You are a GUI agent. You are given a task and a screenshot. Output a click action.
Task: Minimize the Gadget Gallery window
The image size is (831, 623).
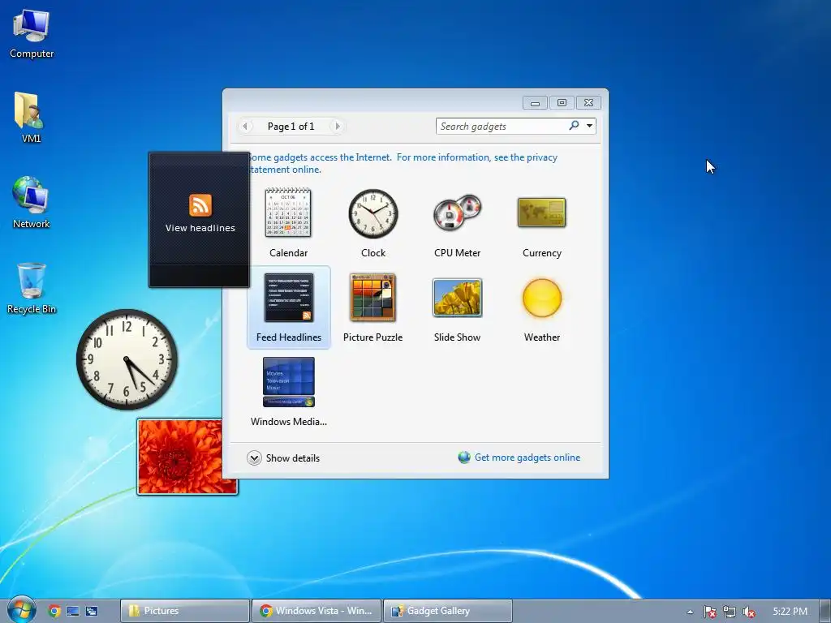pos(536,103)
